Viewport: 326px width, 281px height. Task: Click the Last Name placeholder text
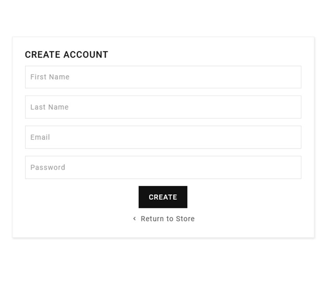pos(50,107)
